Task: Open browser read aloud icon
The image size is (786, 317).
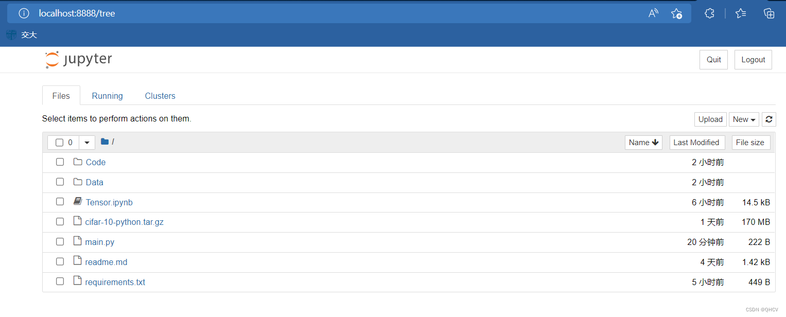Action: coord(653,13)
